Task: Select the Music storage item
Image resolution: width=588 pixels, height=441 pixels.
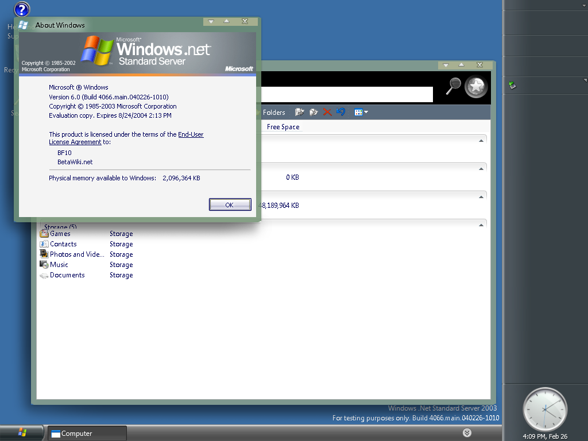Action: click(x=54, y=265)
